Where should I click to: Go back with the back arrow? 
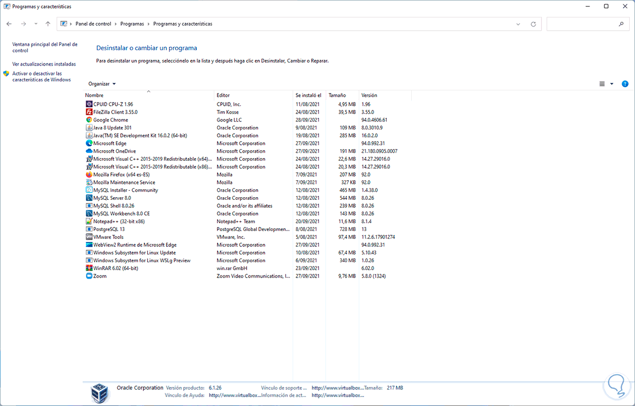(x=9, y=24)
